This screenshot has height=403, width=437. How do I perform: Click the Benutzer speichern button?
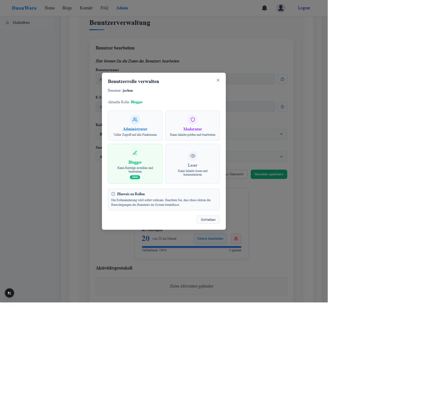[x=269, y=174]
